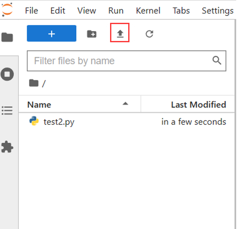Open the Extension Manager puzzle icon
The image size is (237, 229).
pos(7,147)
